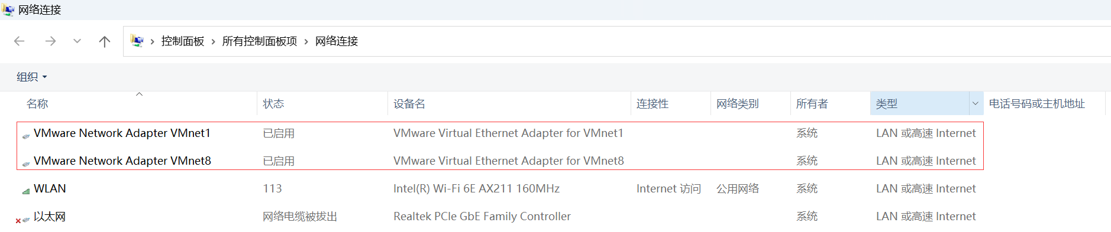Select the disconnected 以太网 adapter icon
The height and width of the screenshot is (232, 1111).
22,220
